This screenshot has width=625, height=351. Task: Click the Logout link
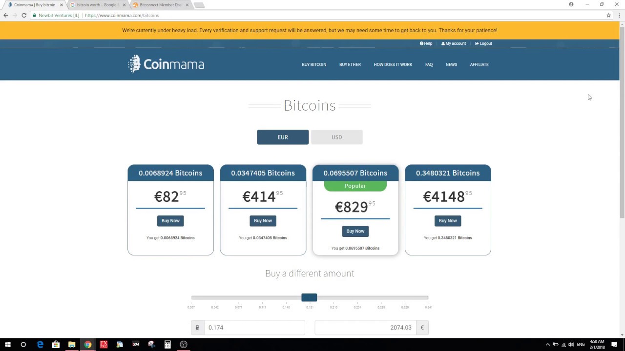[483, 43]
